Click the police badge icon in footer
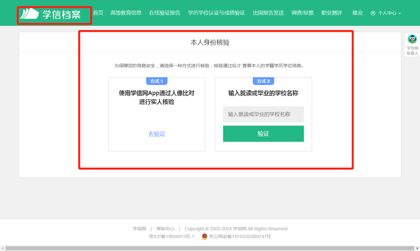 click(204, 236)
